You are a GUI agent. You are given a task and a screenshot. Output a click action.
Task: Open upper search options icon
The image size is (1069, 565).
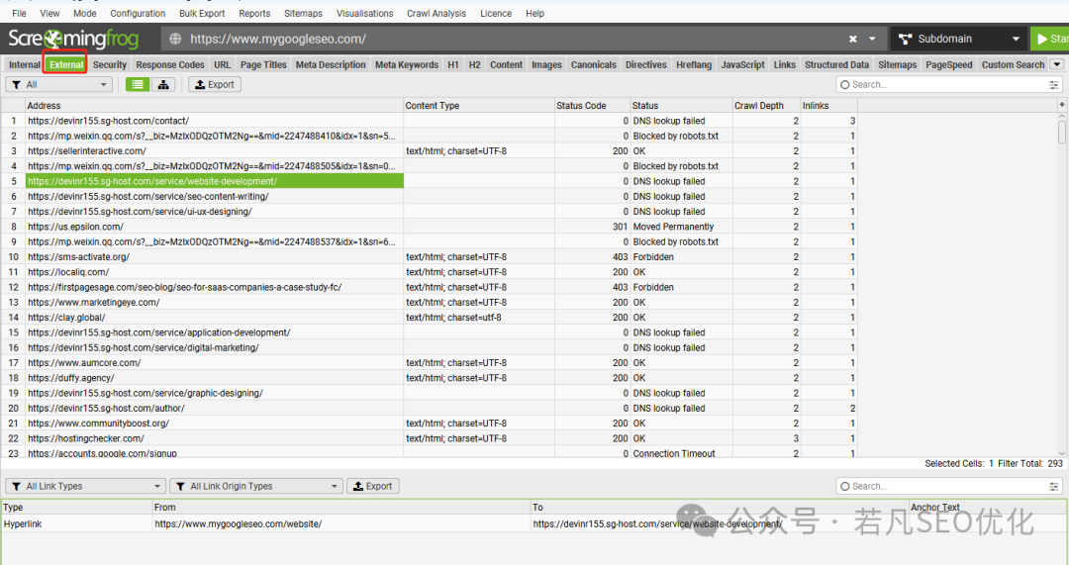coord(1054,84)
